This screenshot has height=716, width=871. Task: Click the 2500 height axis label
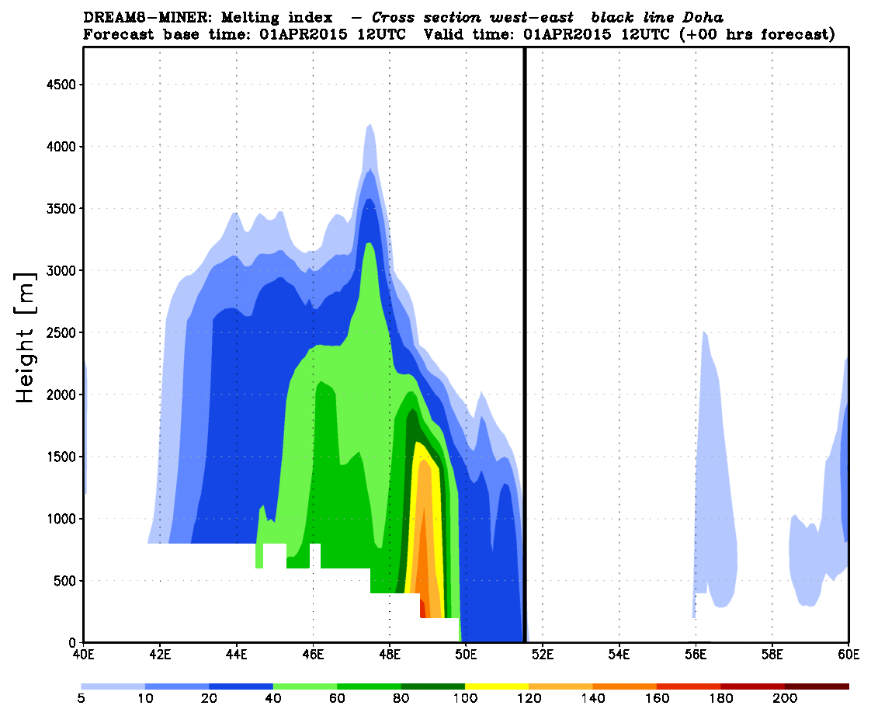[x=61, y=332]
